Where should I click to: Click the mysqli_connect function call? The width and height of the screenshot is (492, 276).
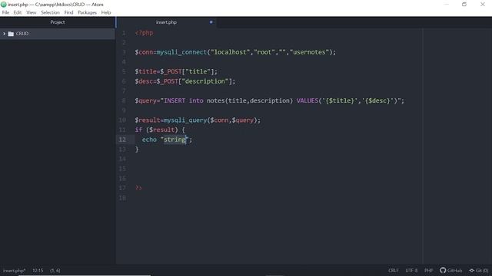[x=181, y=52]
